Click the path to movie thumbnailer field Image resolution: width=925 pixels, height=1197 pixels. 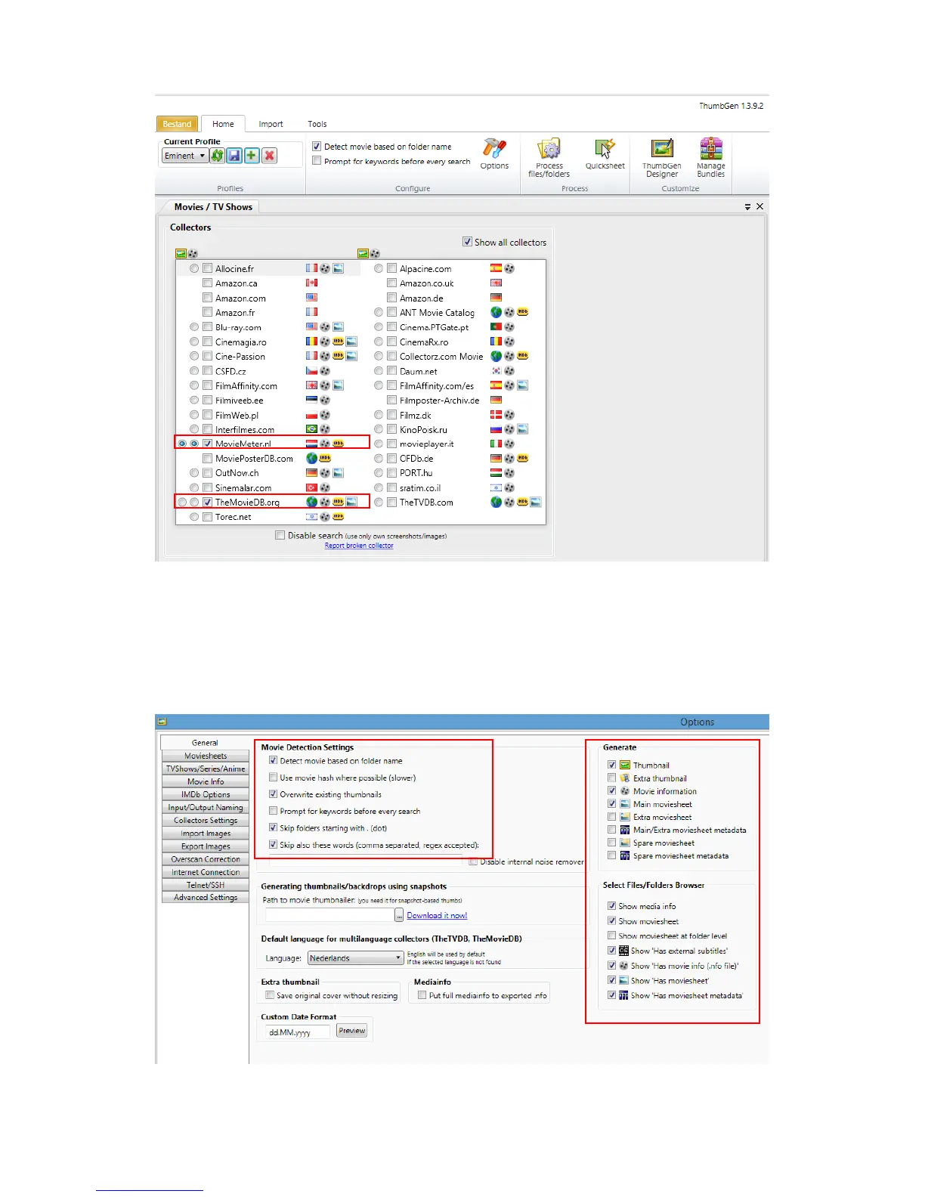pos(329,915)
